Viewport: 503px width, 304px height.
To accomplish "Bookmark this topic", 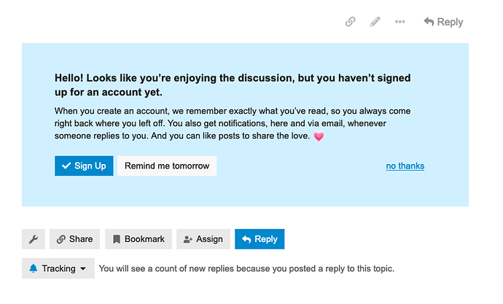I will 139,239.
